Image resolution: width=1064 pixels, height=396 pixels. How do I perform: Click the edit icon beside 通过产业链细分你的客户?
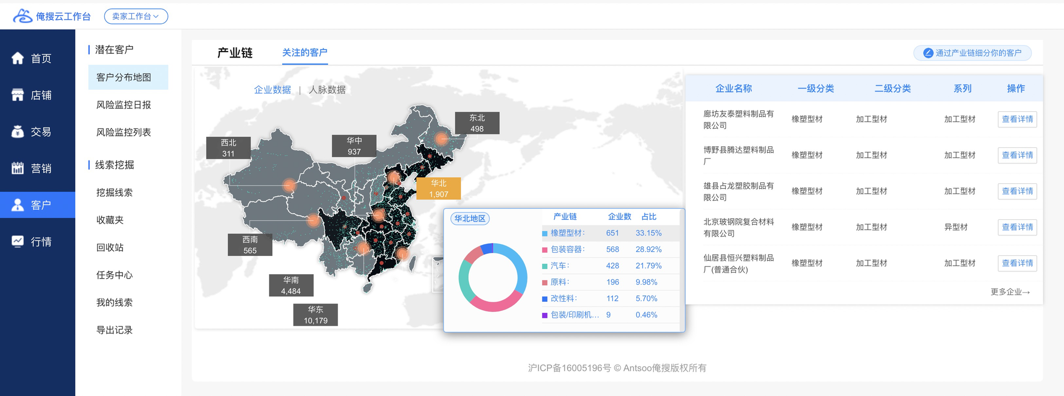click(928, 53)
